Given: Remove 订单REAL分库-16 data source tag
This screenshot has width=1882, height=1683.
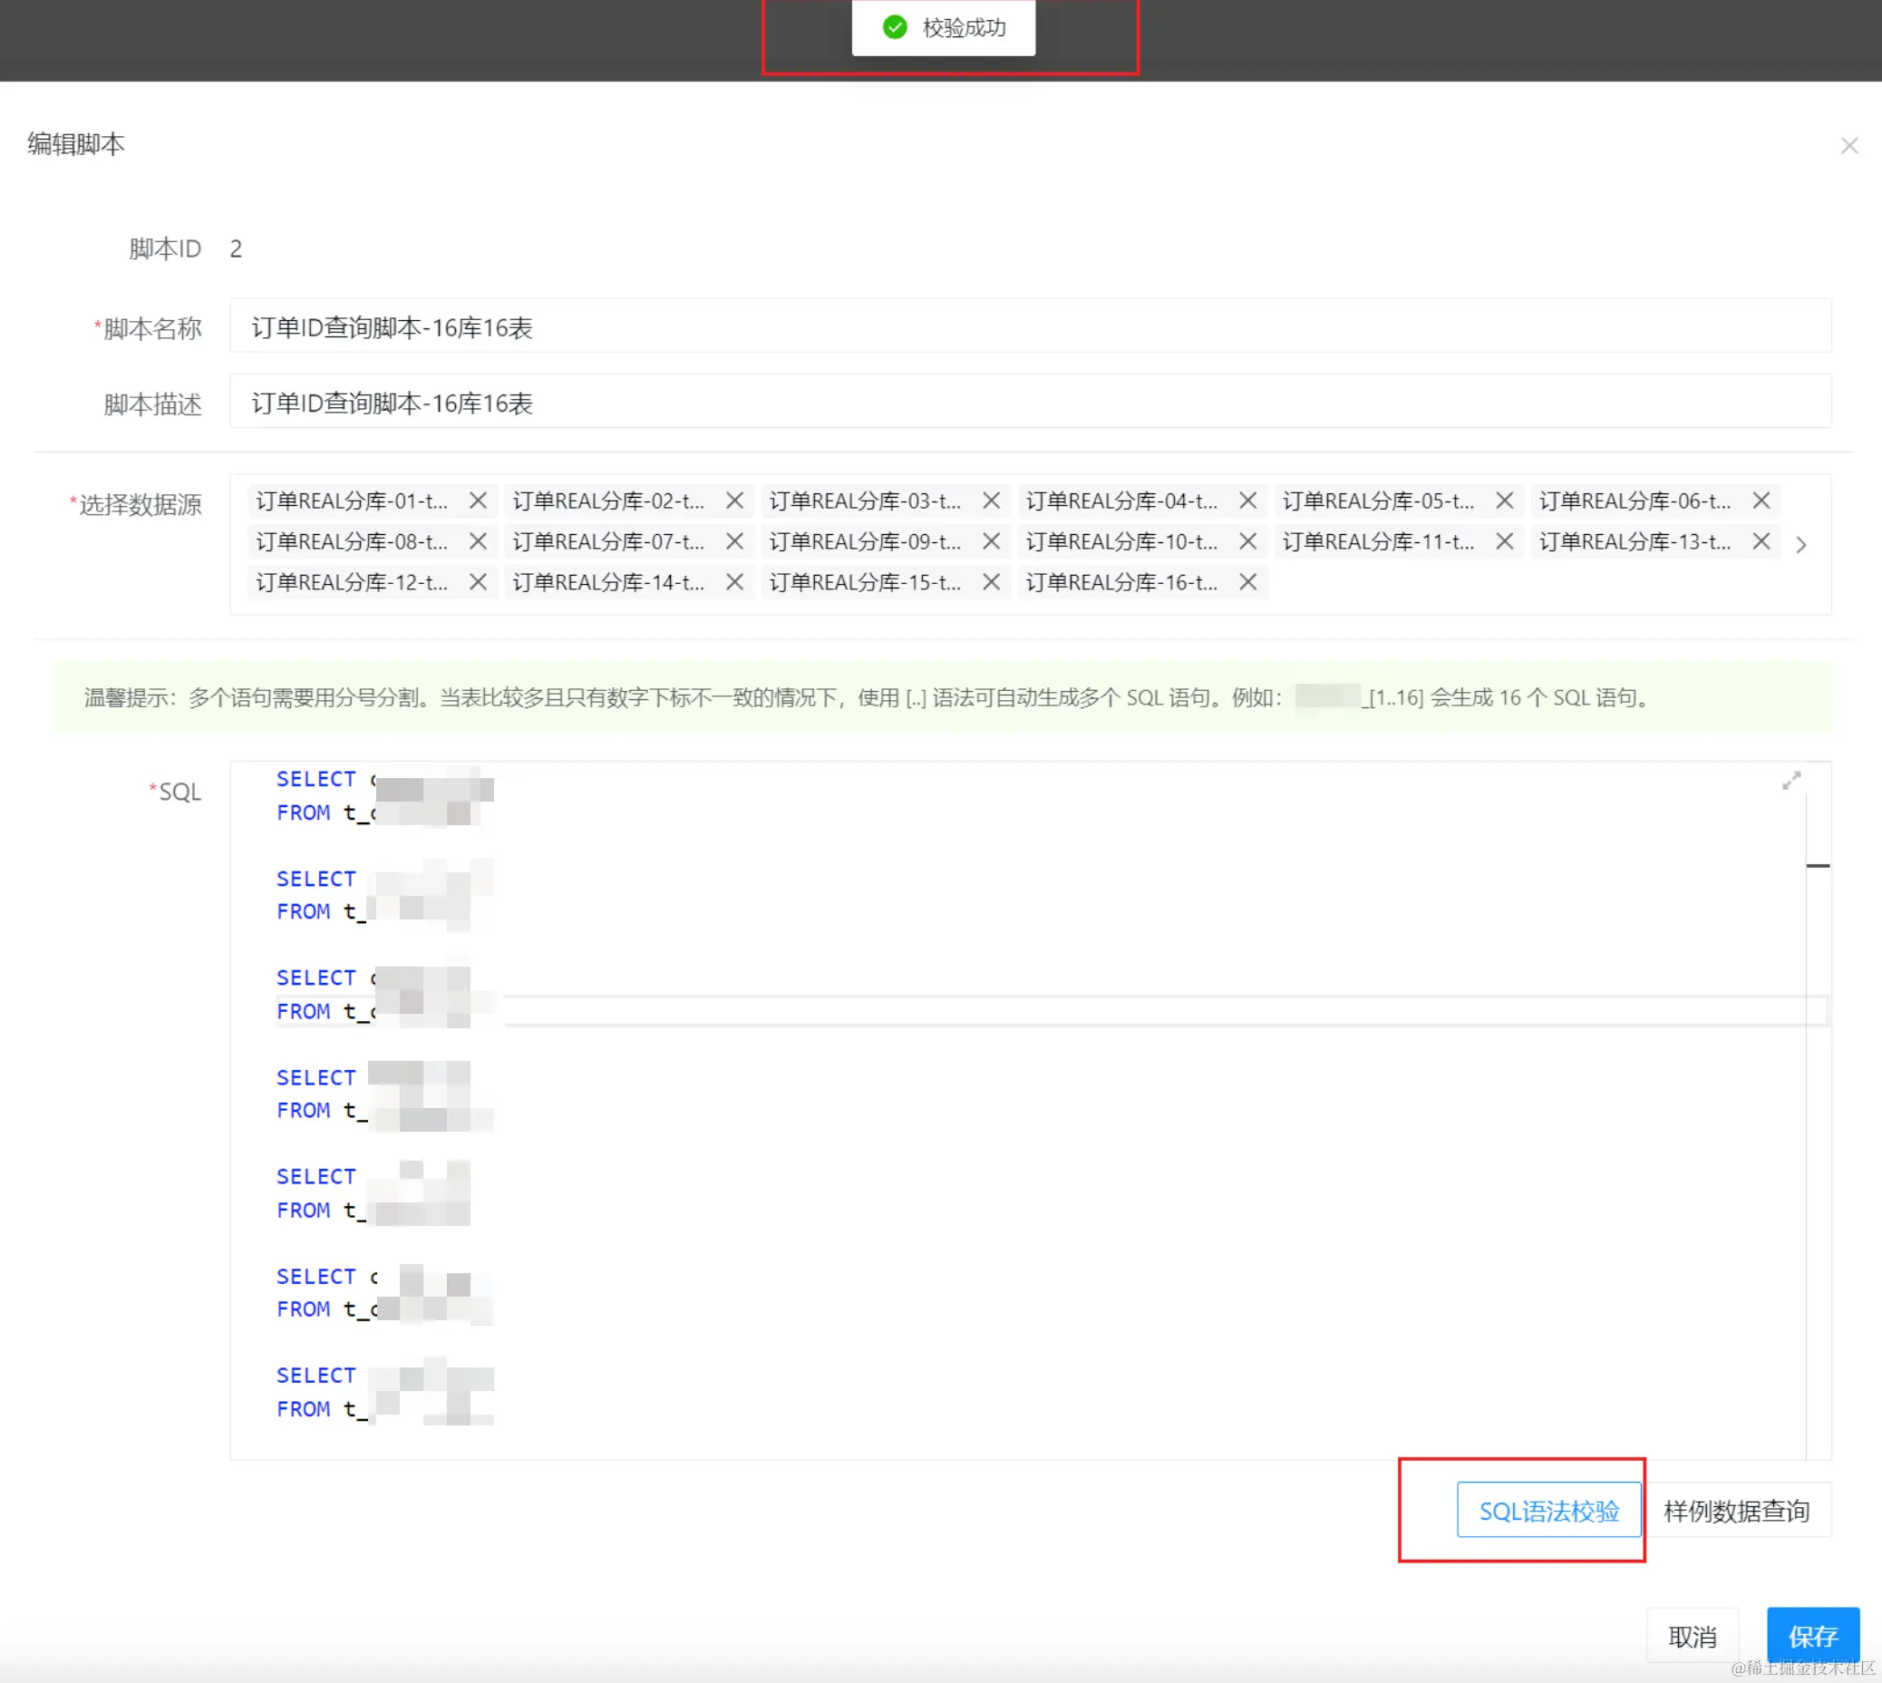Looking at the screenshot, I should [x=1248, y=581].
